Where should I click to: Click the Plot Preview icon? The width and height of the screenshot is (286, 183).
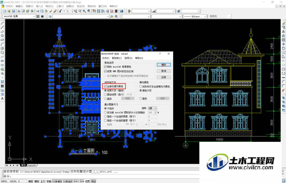[x=23, y=11]
